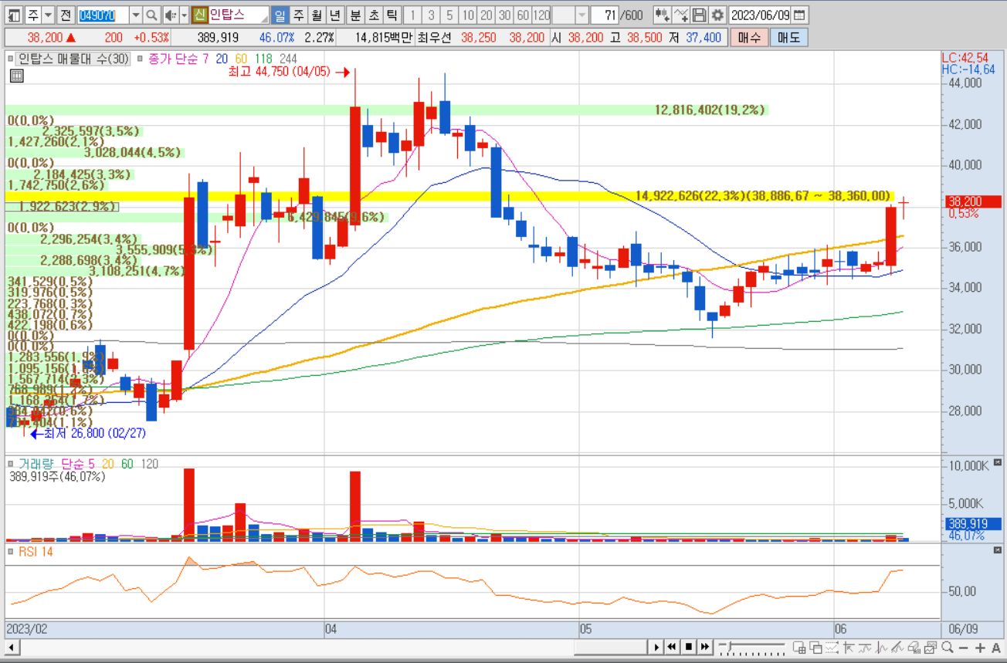Click the 매수 buy button
This screenshot has height=663, width=1007.
(749, 37)
